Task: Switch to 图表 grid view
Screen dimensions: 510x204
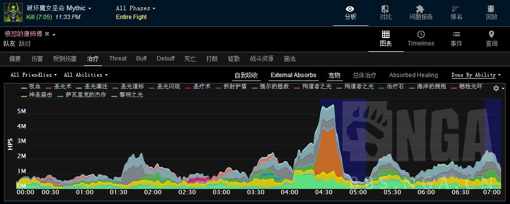Action: (x=386, y=39)
